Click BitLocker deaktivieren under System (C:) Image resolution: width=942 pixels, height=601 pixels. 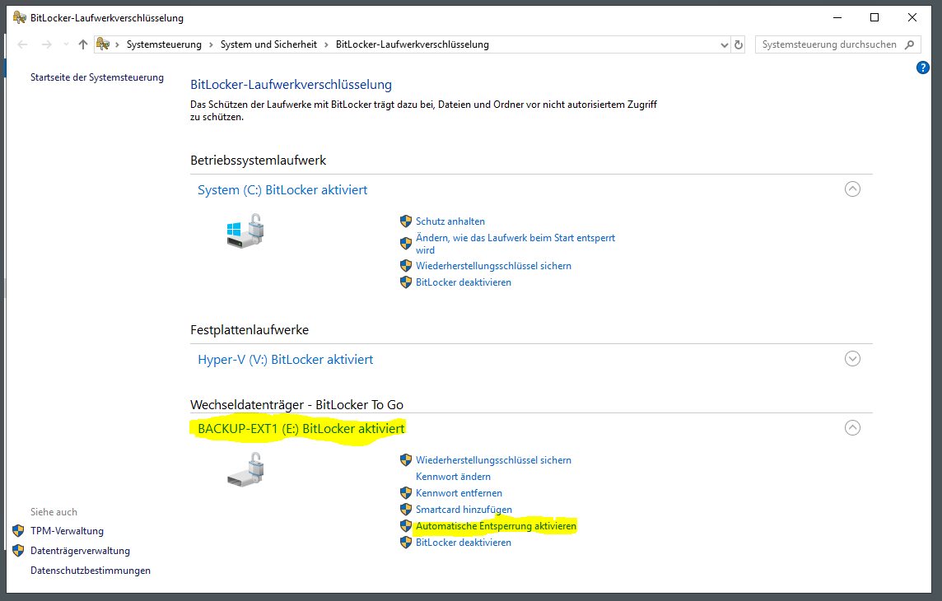tap(464, 282)
